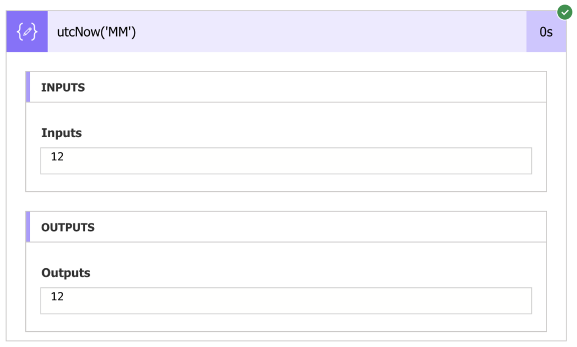This screenshot has width=577, height=347.
Task: Select the expression badge in the header
Action: [x=26, y=31]
